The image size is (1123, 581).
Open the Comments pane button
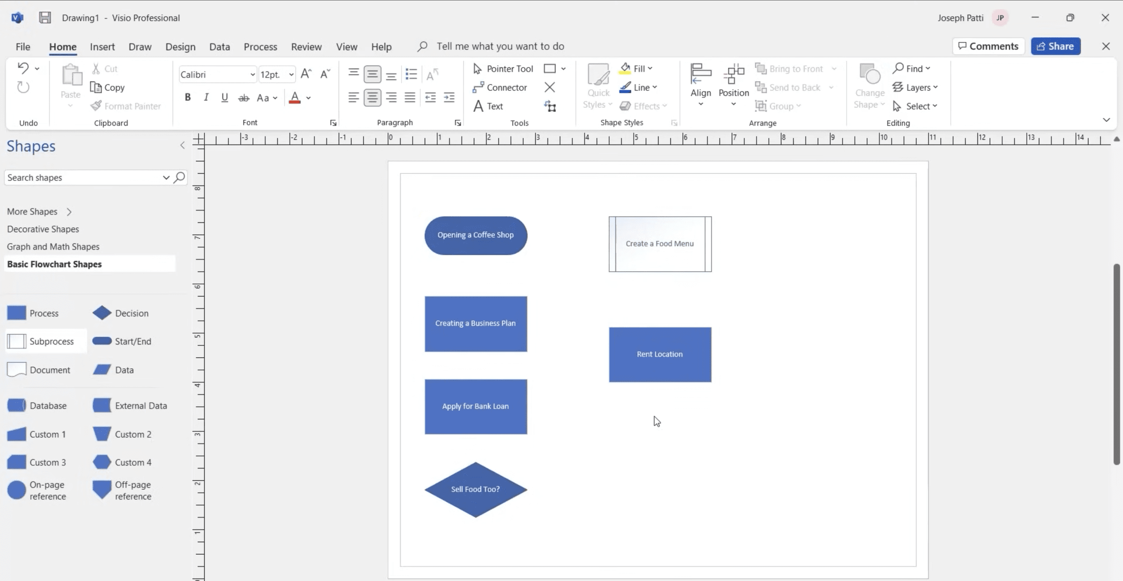click(x=988, y=46)
